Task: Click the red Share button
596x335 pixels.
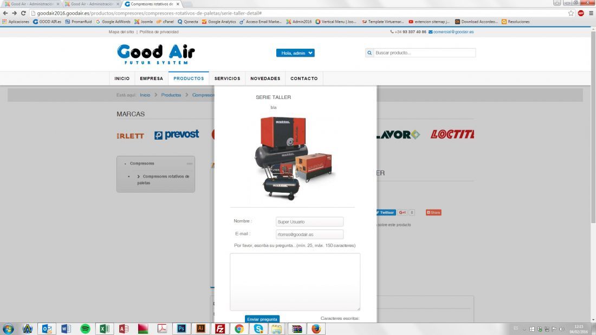Action: [433, 213]
